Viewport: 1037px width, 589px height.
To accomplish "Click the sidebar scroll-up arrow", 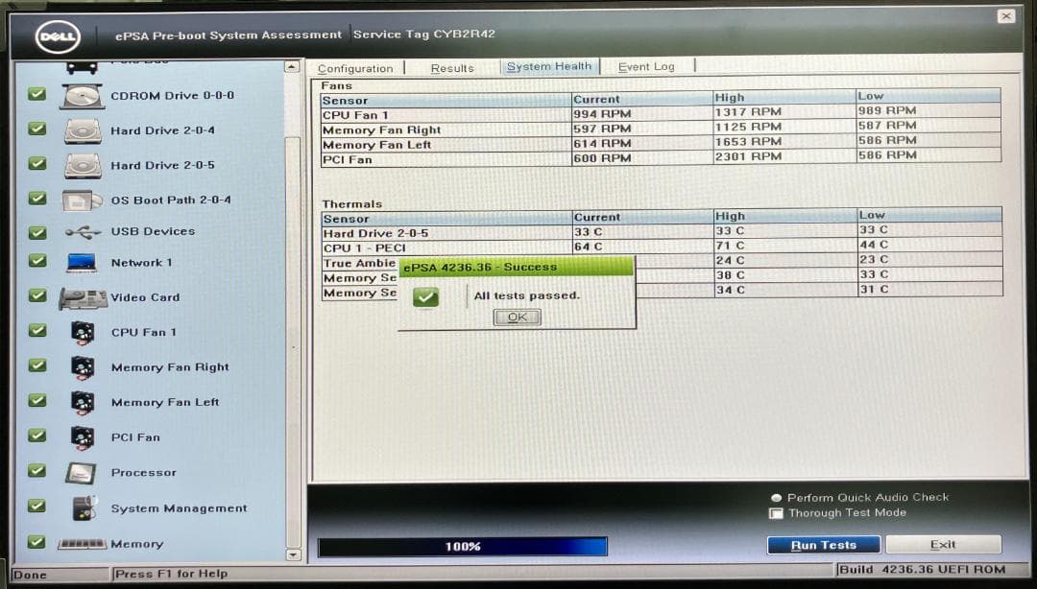I will pos(292,65).
